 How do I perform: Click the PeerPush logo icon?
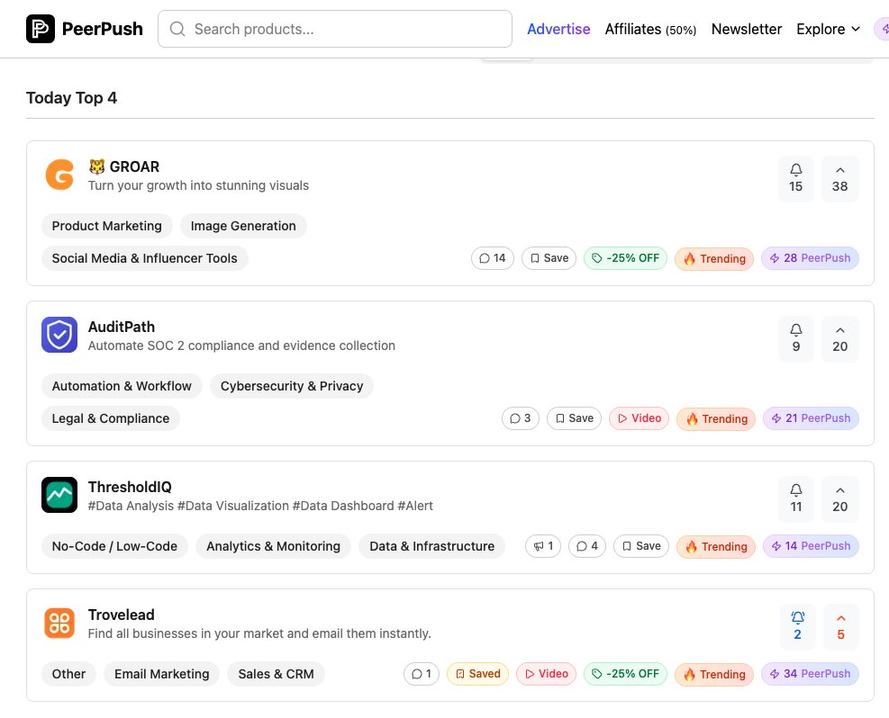coord(41,29)
